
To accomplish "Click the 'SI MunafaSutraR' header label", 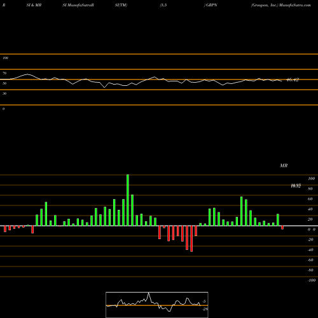I will [x=78, y=5].
